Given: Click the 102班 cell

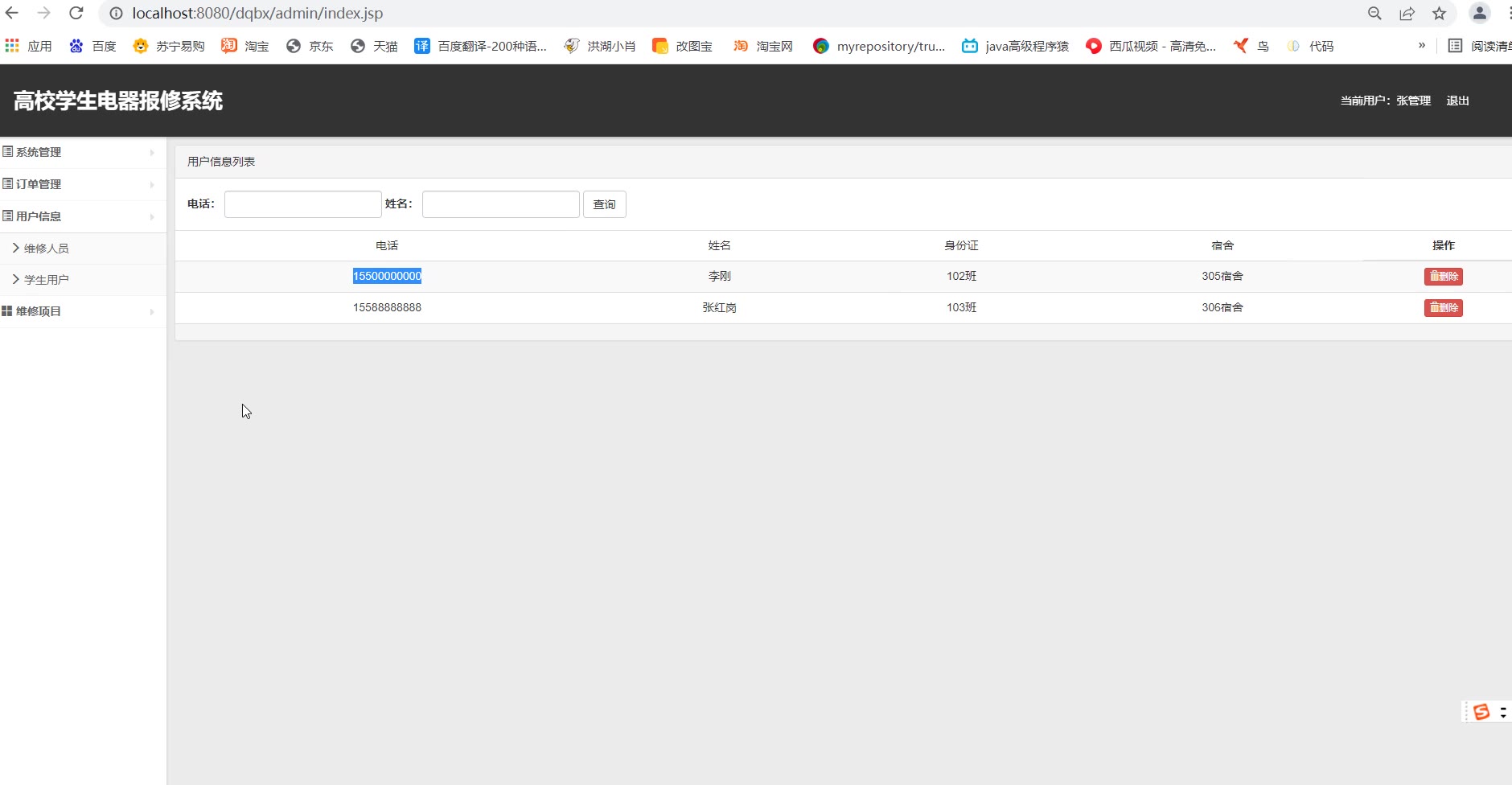Looking at the screenshot, I should click(961, 276).
